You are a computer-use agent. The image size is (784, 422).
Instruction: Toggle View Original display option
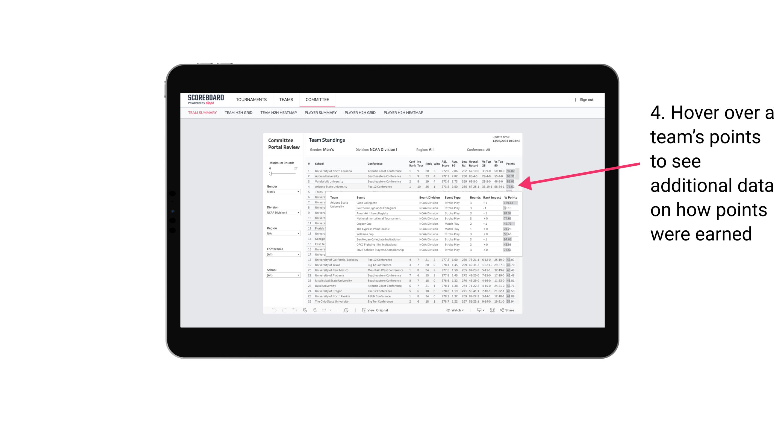[x=377, y=310]
